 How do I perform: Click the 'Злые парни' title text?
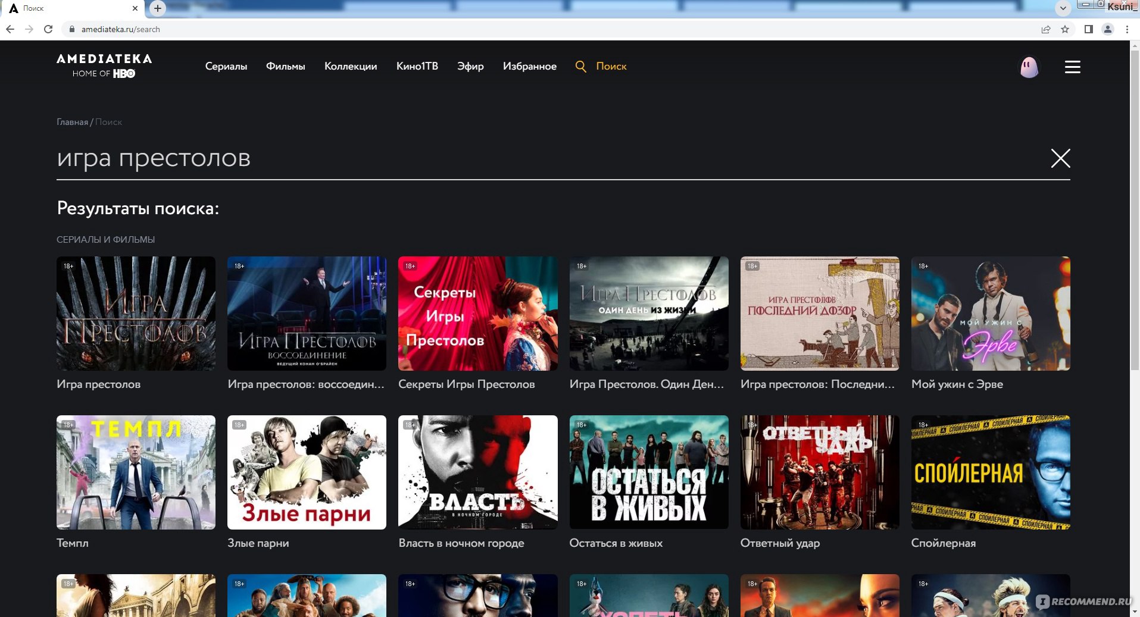[x=258, y=543]
